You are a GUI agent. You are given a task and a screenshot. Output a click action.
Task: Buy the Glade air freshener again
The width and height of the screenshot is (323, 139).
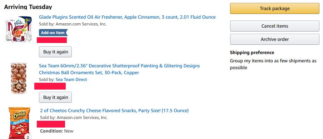click(55, 52)
